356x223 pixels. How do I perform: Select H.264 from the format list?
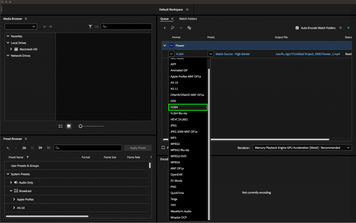(188, 107)
